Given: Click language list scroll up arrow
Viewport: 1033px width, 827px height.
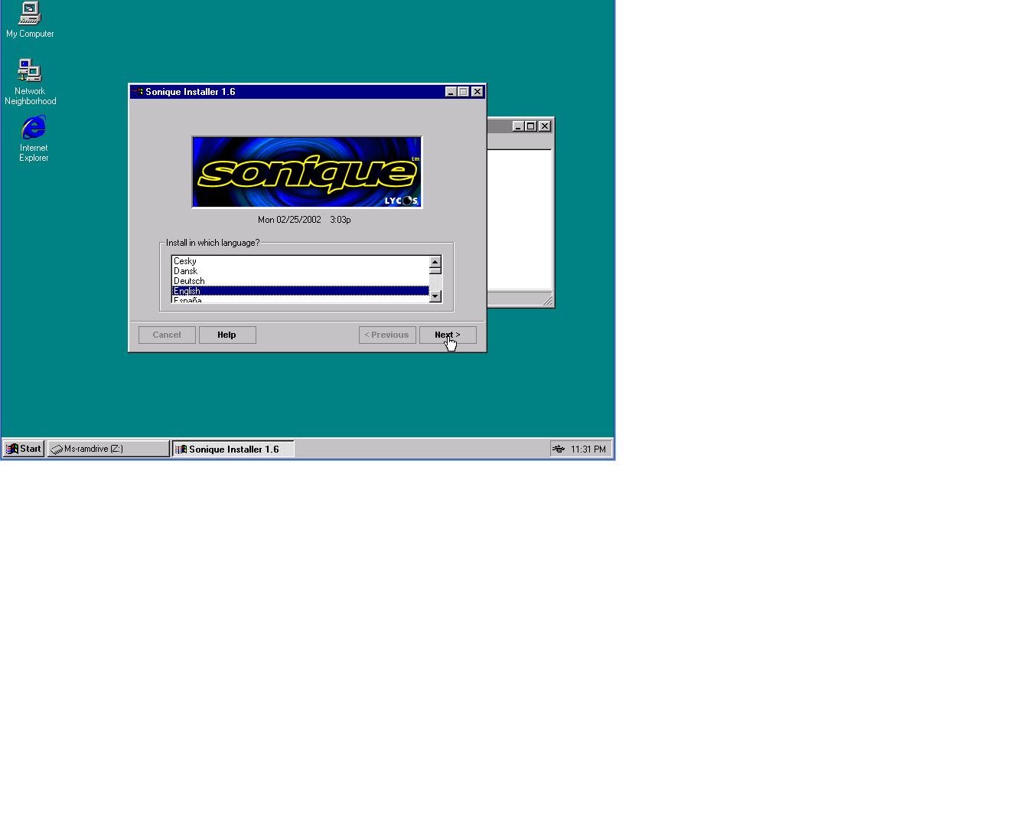Looking at the screenshot, I should (x=435, y=263).
